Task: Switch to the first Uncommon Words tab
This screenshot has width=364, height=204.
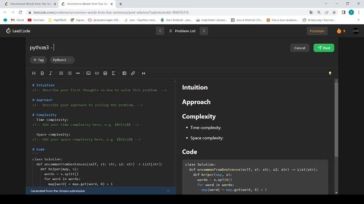Action: (30, 4)
